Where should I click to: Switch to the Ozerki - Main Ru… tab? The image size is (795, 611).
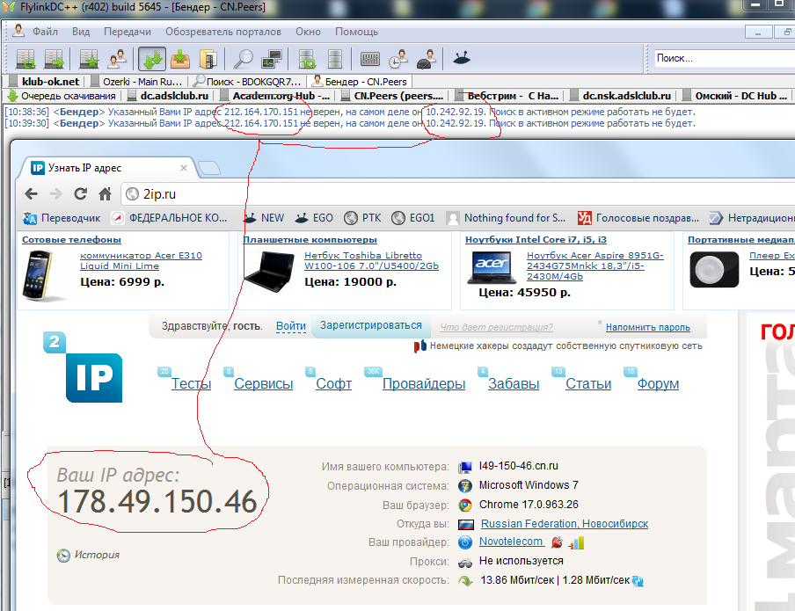point(137,82)
